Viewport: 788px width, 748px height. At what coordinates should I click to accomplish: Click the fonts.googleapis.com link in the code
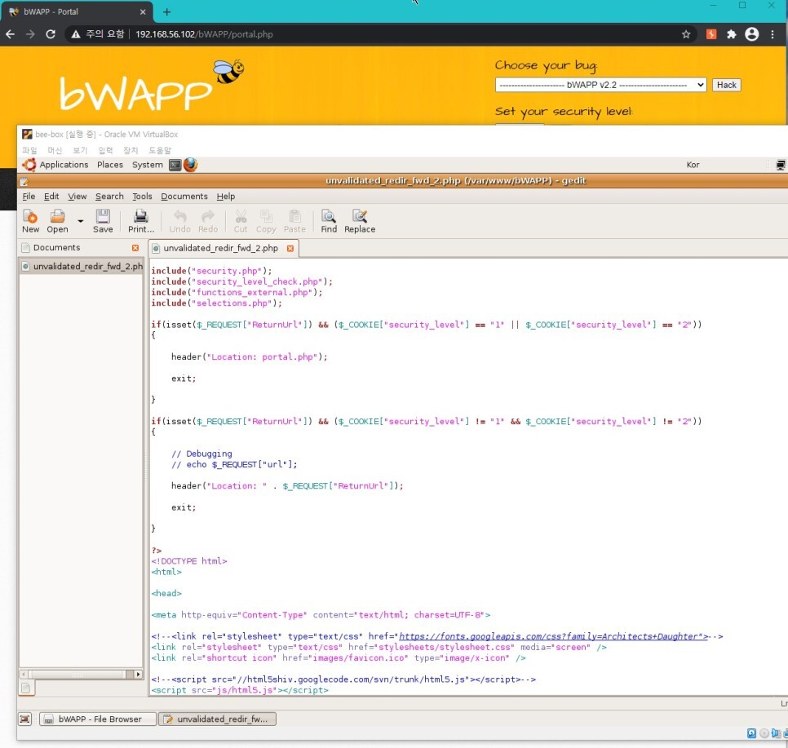click(553, 636)
